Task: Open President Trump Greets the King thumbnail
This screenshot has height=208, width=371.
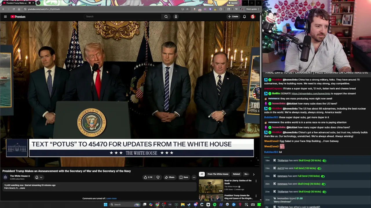Action: (211, 198)
